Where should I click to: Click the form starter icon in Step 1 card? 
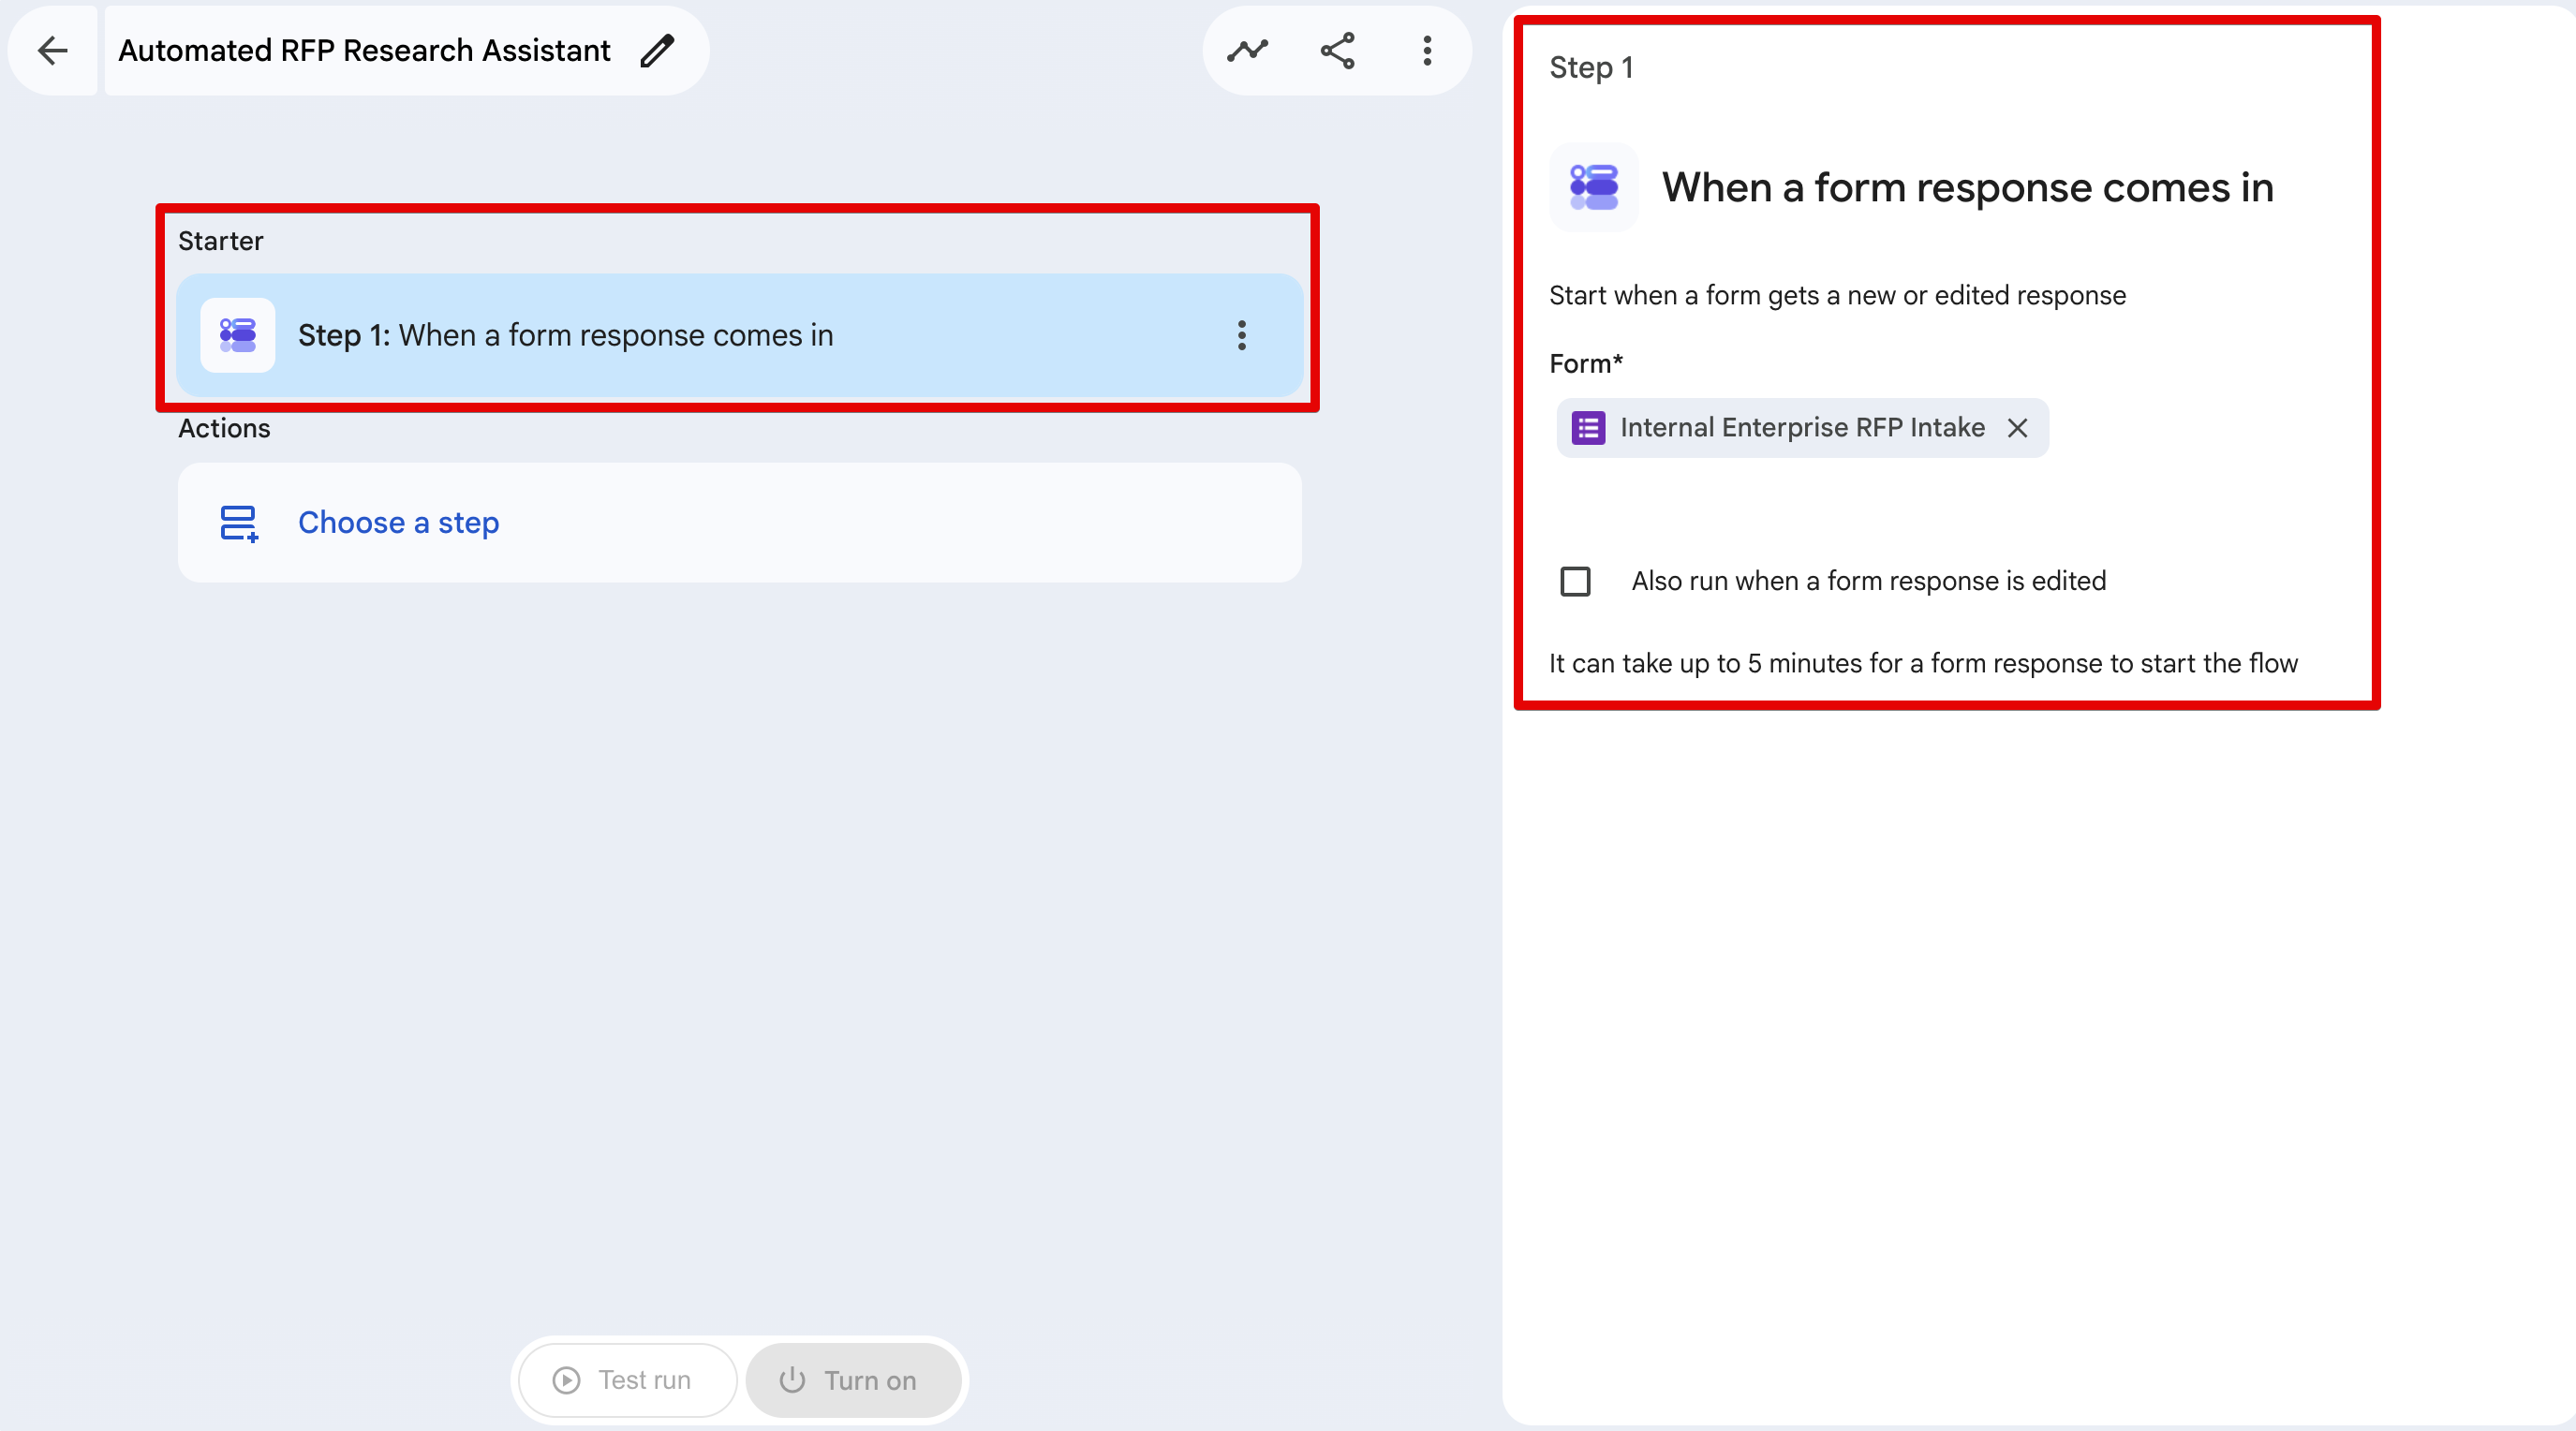[x=238, y=335]
